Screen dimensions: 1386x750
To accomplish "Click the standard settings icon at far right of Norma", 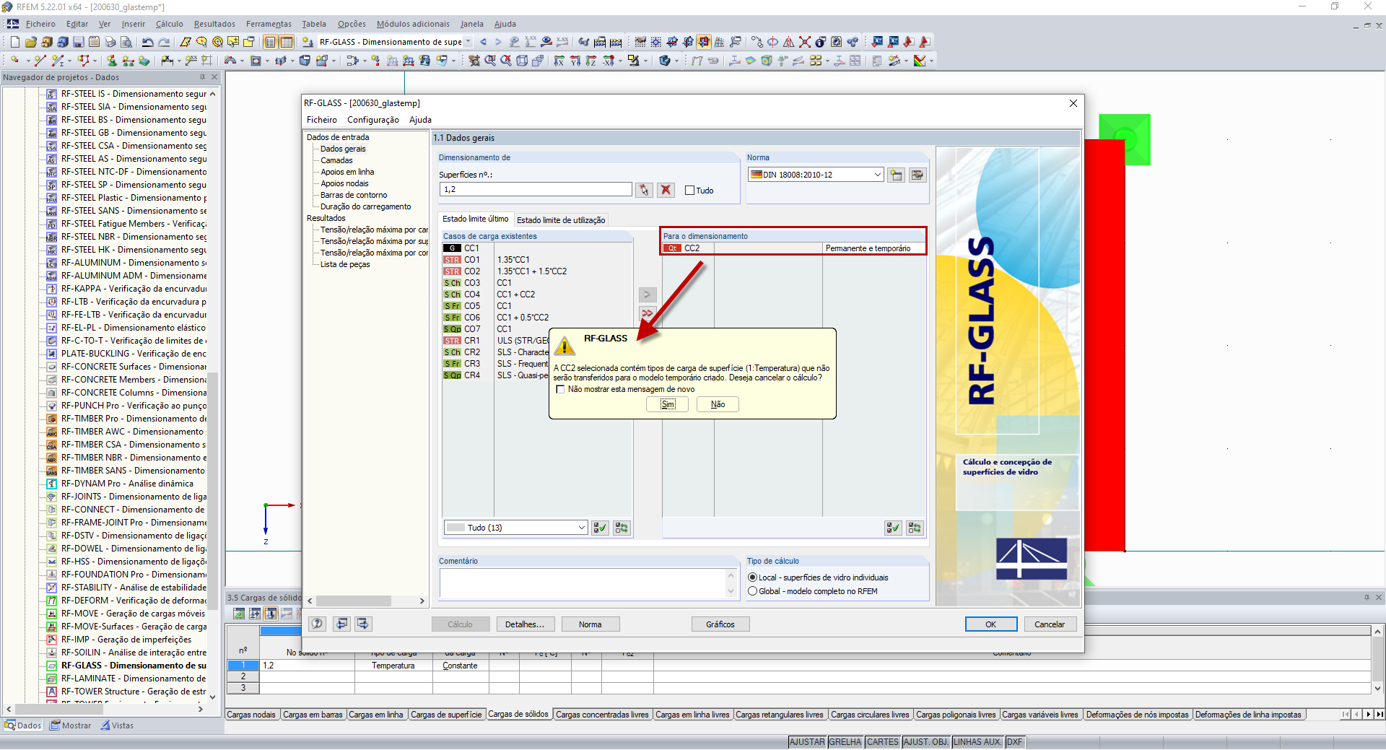I will [x=918, y=175].
